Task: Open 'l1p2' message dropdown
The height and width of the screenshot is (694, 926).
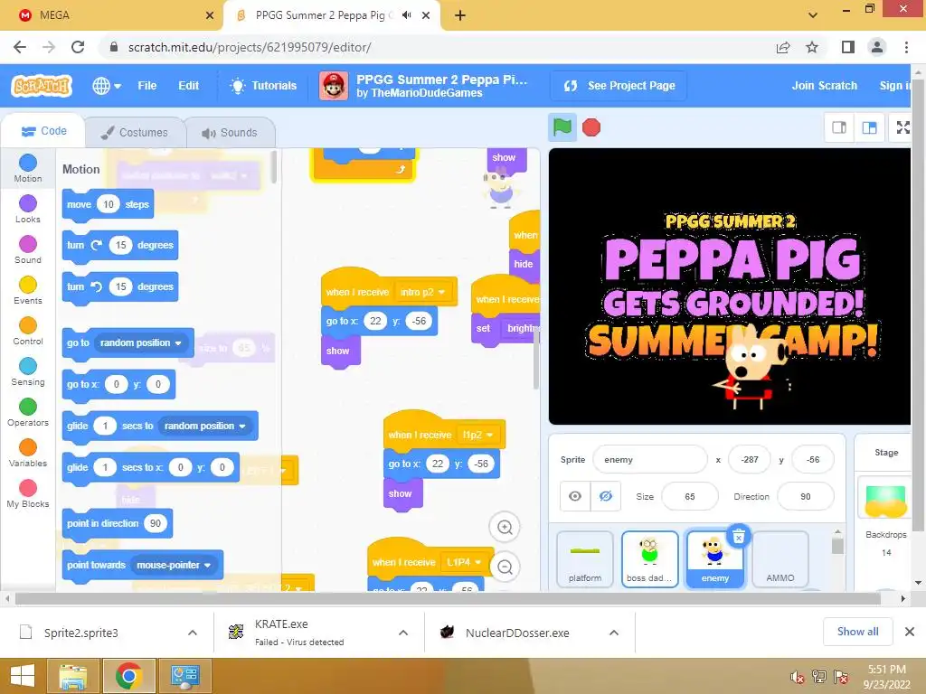Action: 478,435
